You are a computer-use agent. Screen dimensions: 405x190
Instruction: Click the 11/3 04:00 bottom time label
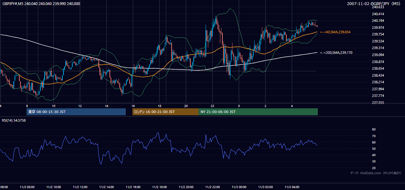point(292,187)
